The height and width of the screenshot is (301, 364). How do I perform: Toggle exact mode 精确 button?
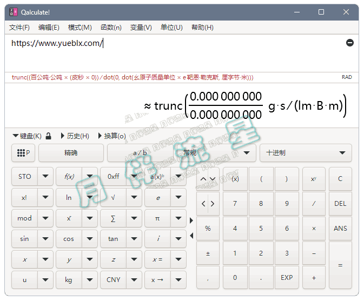click(x=71, y=153)
